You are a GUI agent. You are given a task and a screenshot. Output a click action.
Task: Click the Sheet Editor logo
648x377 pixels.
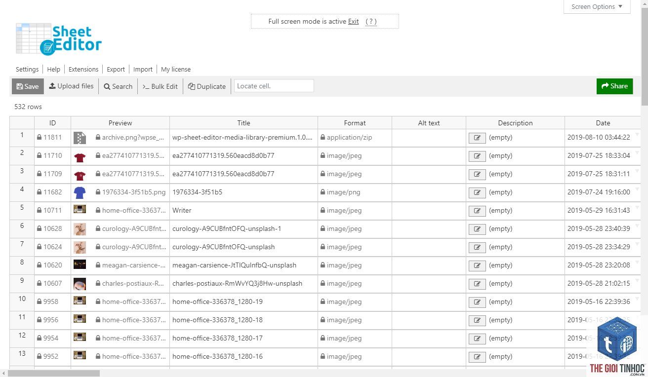pyautogui.click(x=59, y=38)
